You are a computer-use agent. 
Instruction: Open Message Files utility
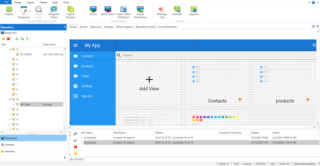pos(162,12)
